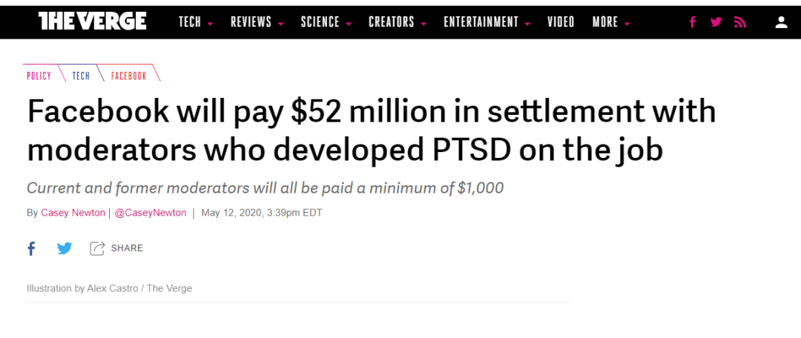Viewport: 801px width, 338px height.
Task: Expand the Reviews menu dropdown
Action: pyautogui.click(x=257, y=22)
